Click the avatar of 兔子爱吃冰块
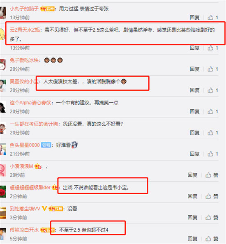Image resolution: width=226 pixels, height=244 pixels. pyautogui.click(x=3, y=64)
